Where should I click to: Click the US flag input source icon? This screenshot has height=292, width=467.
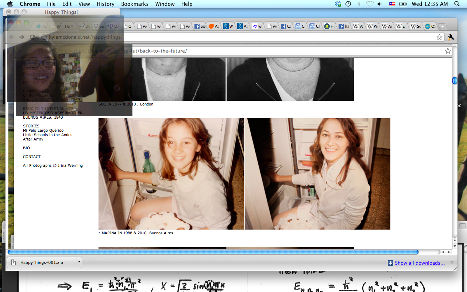[392, 4]
